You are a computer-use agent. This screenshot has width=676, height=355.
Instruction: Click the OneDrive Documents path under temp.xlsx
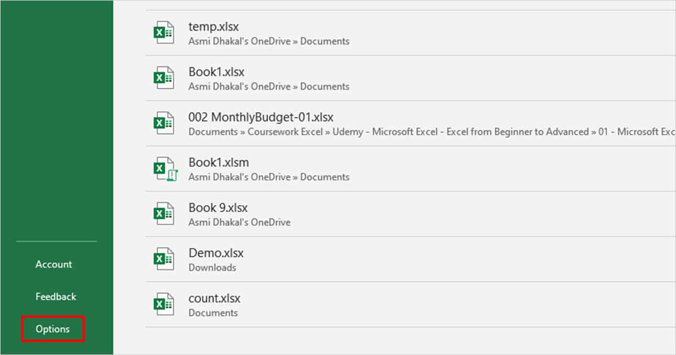tap(268, 41)
